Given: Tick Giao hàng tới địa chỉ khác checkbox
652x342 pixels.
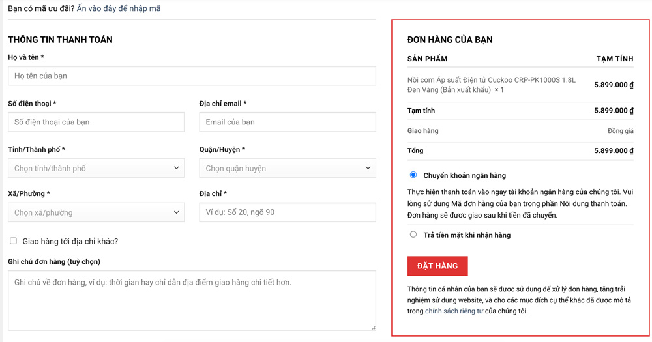Looking at the screenshot, I should 13,241.
